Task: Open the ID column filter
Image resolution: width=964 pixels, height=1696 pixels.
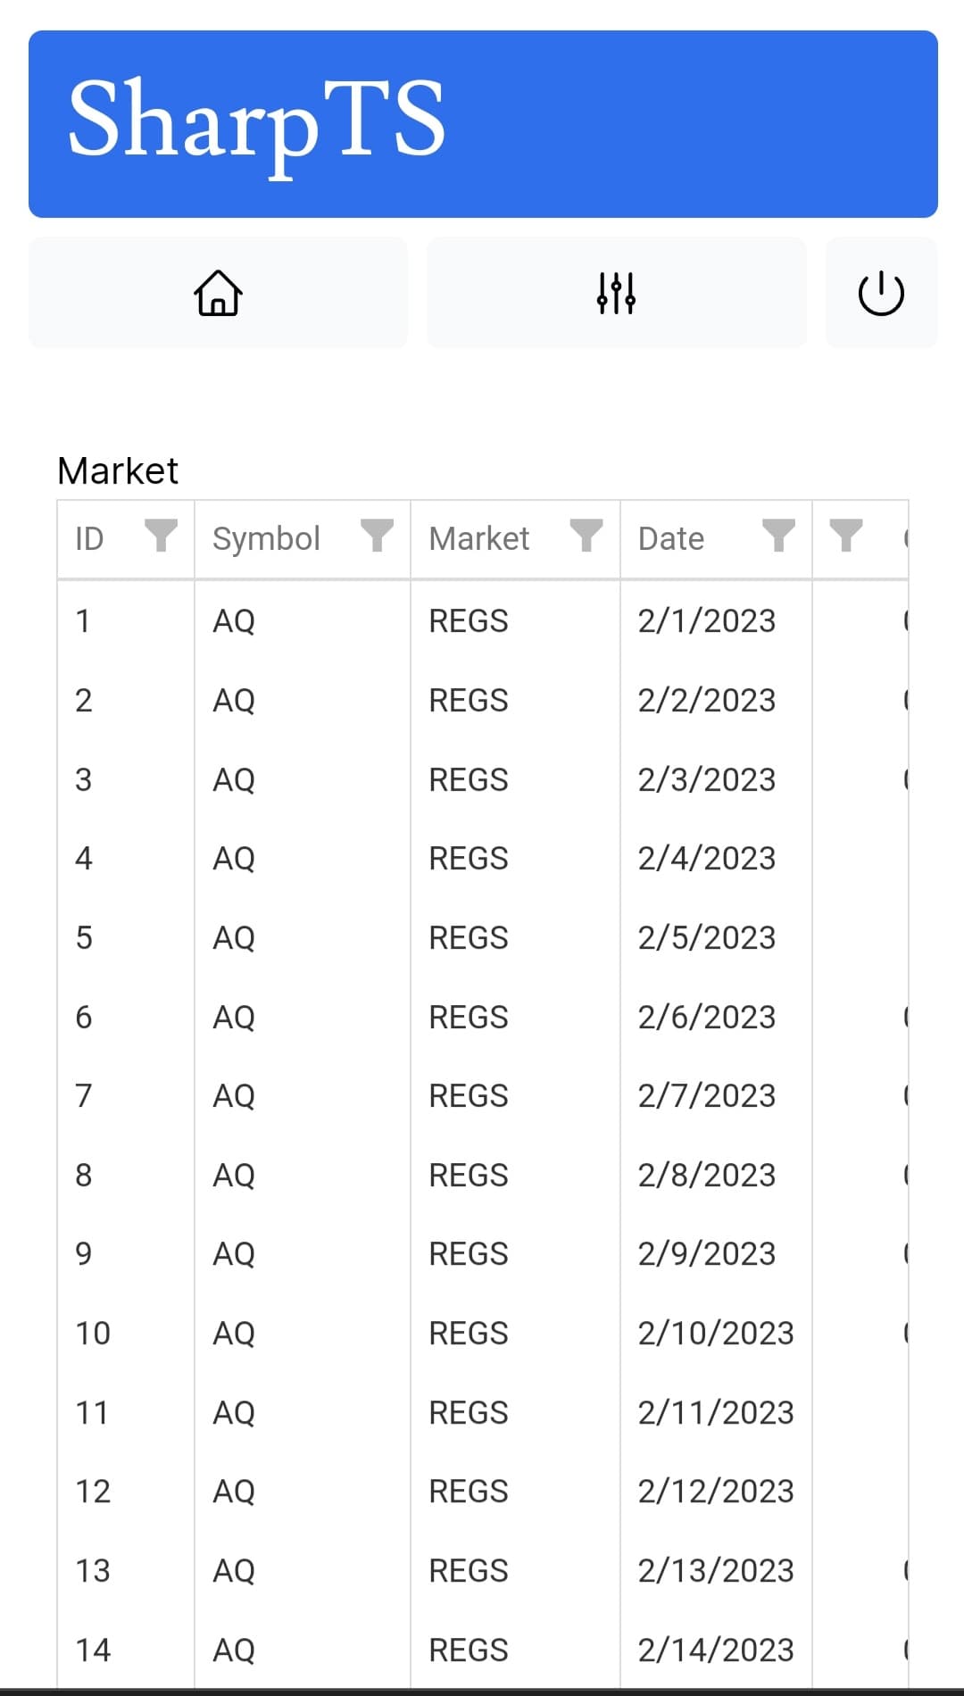Action: pyautogui.click(x=161, y=537)
